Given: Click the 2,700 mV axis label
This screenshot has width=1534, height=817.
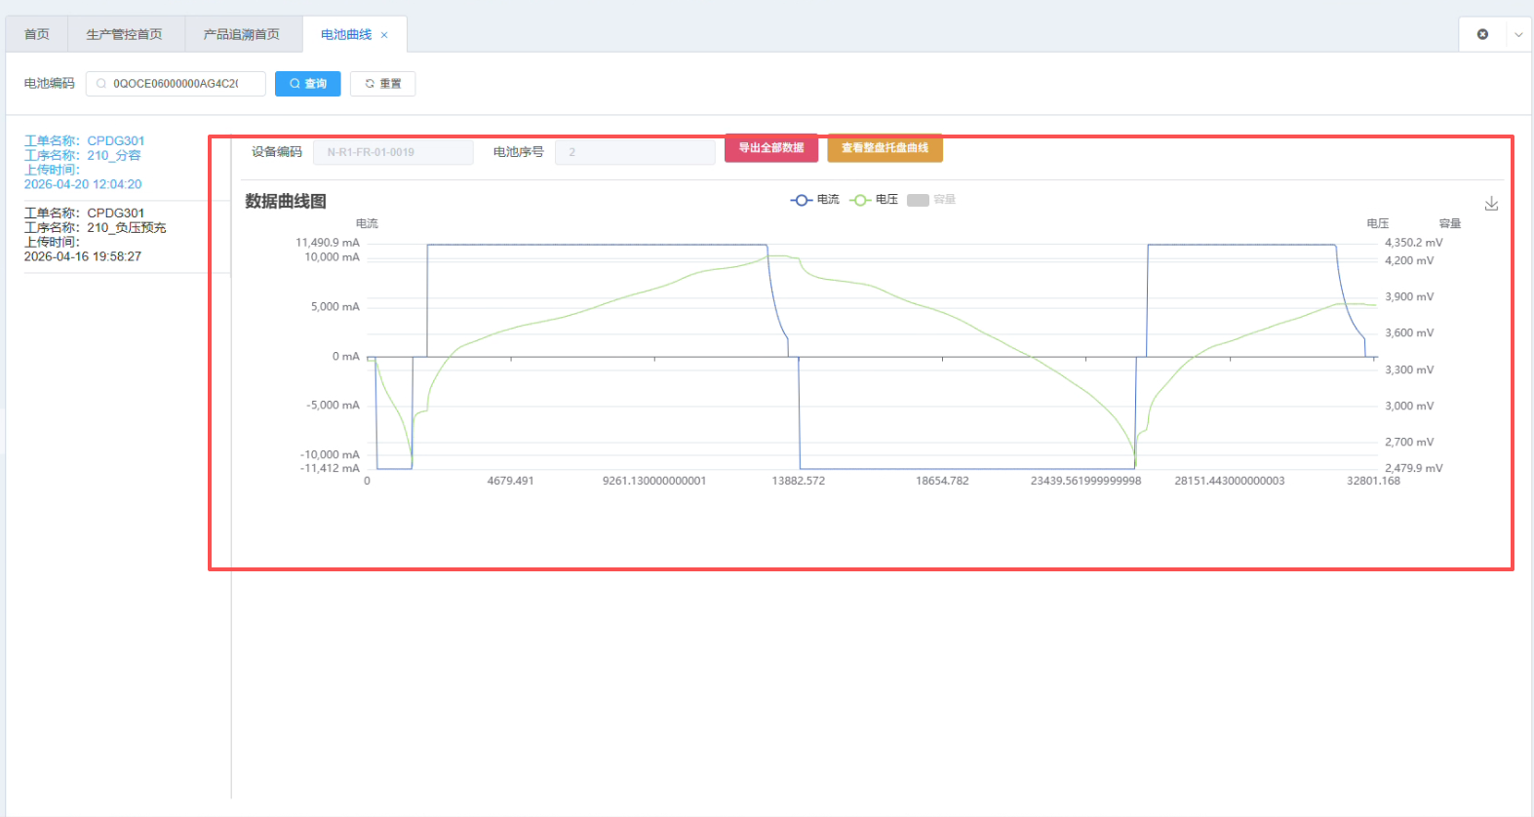Looking at the screenshot, I should (x=1409, y=443).
